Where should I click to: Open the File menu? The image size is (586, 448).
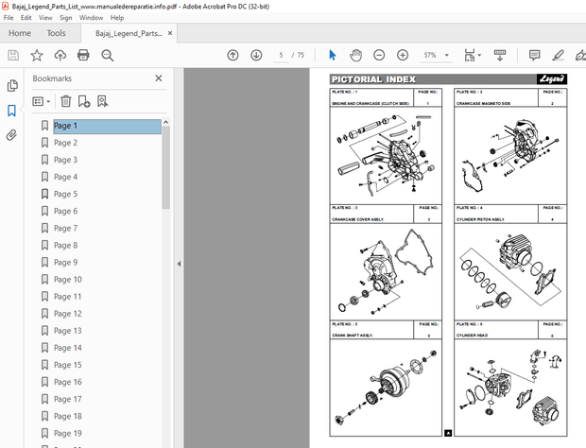coord(9,18)
